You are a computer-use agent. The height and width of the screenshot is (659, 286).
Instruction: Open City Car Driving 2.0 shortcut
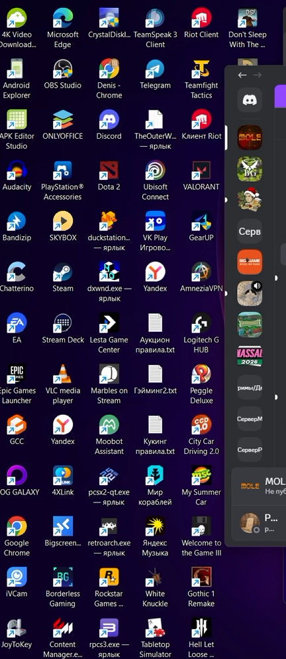coord(201,425)
